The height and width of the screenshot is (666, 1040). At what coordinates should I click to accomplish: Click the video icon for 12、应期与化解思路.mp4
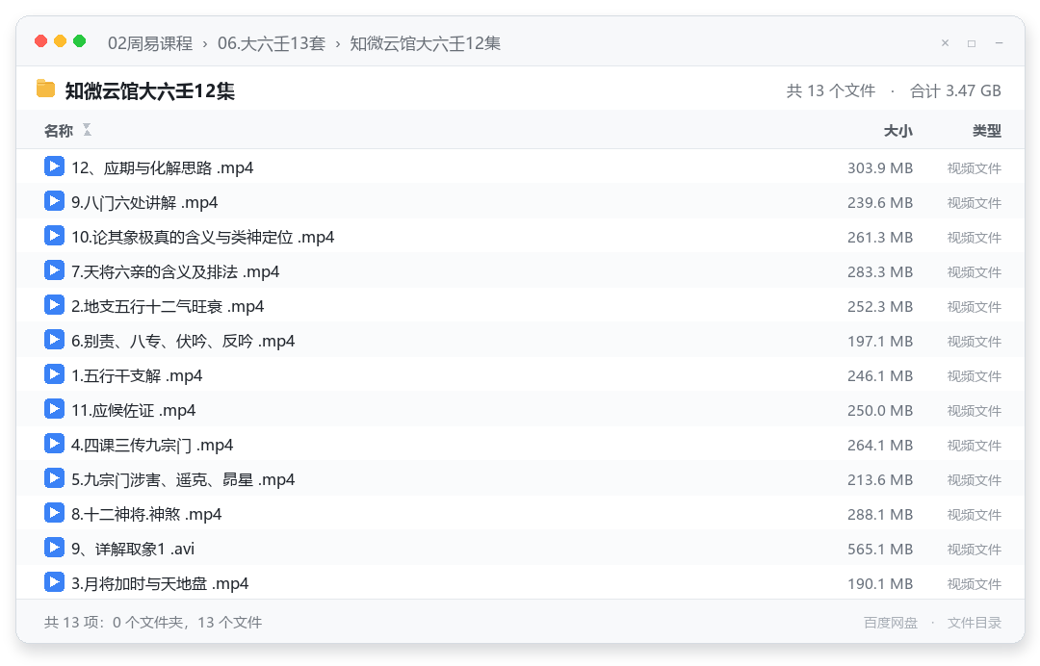click(x=54, y=166)
